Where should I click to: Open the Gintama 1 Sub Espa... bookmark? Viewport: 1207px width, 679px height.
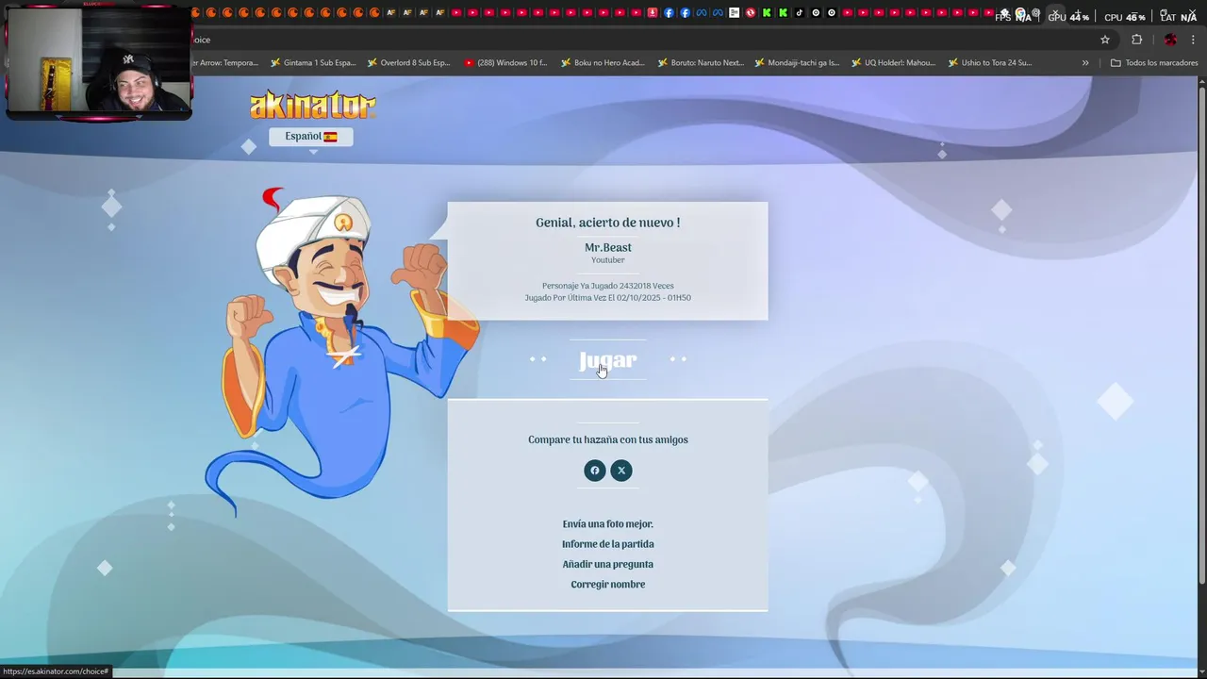313,63
